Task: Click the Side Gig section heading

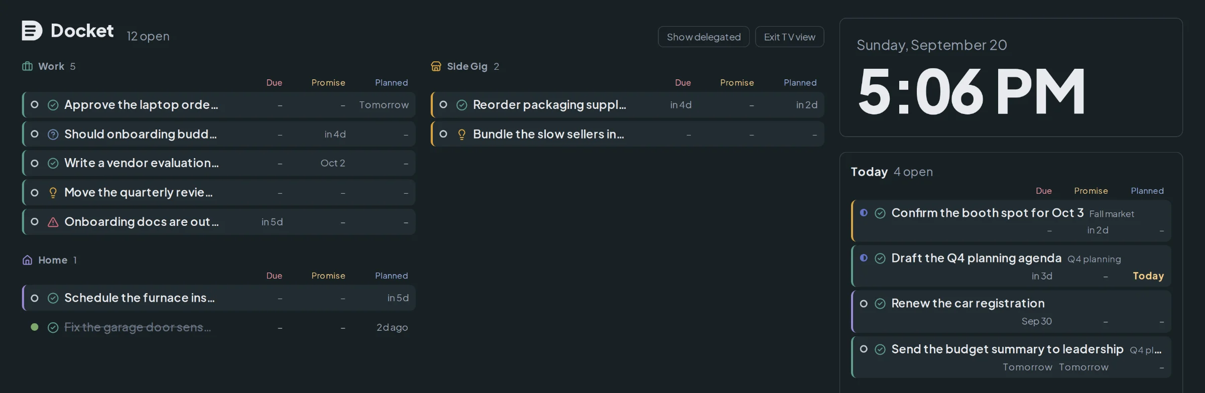Action: (x=467, y=66)
